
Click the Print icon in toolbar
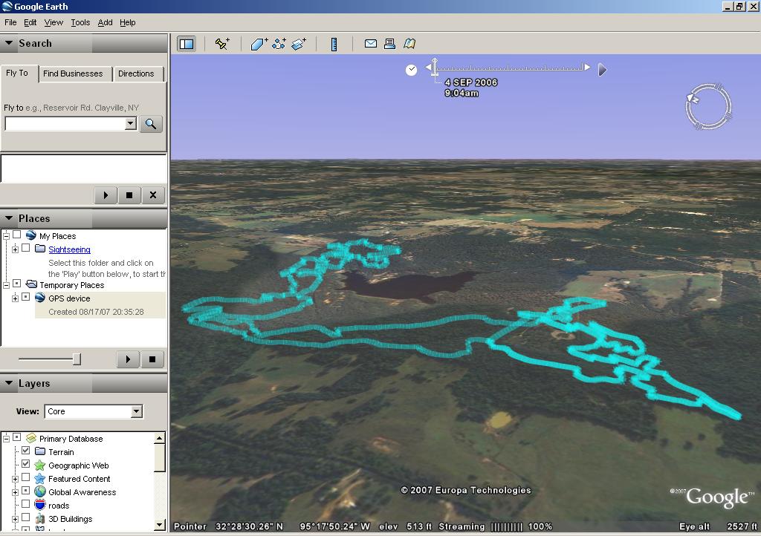click(389, 45)
